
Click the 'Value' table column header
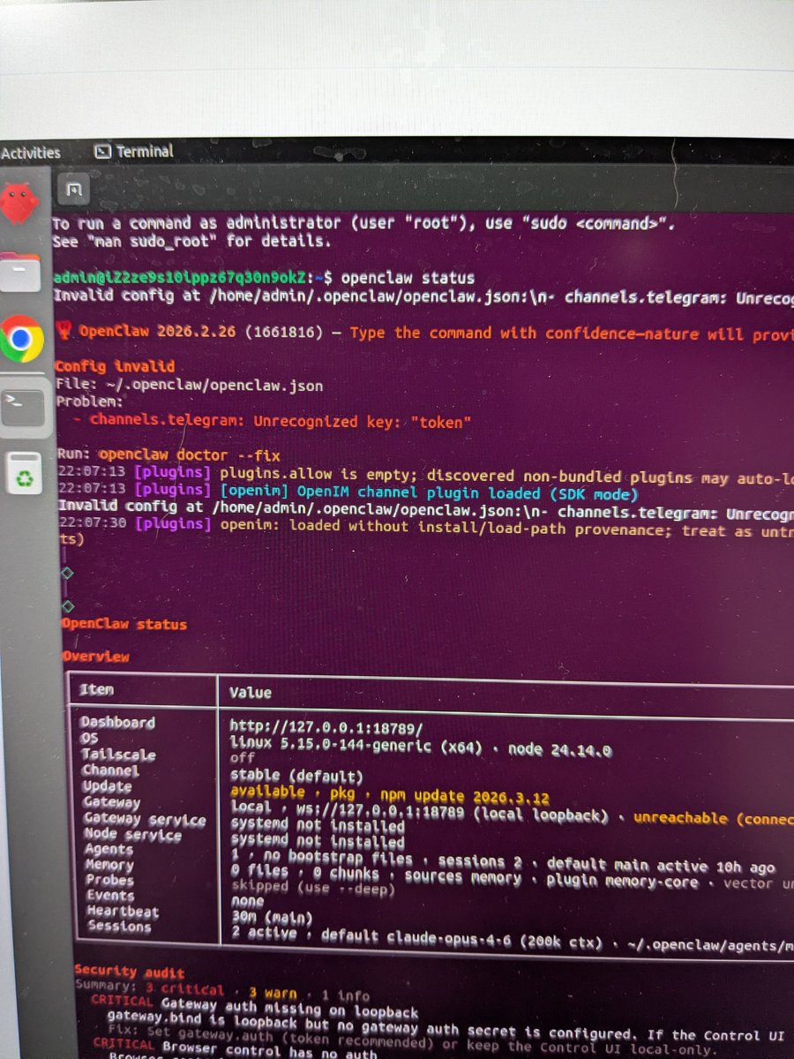coord(251,693)
